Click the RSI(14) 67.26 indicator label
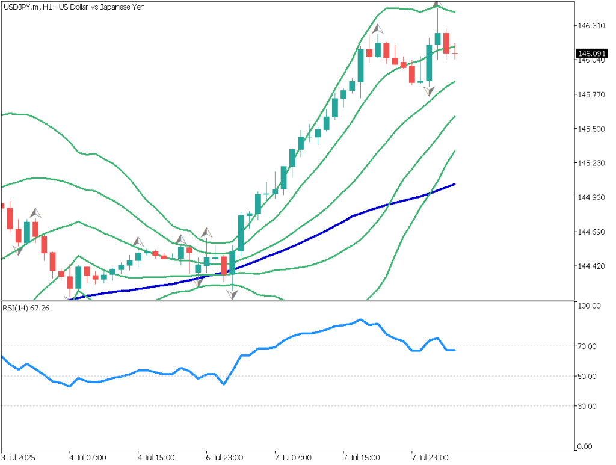This screenshot has width=616, height=465. pos(26,308)
